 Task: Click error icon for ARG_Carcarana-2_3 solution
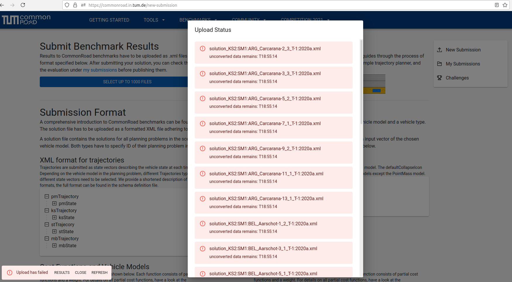[202, 49]
